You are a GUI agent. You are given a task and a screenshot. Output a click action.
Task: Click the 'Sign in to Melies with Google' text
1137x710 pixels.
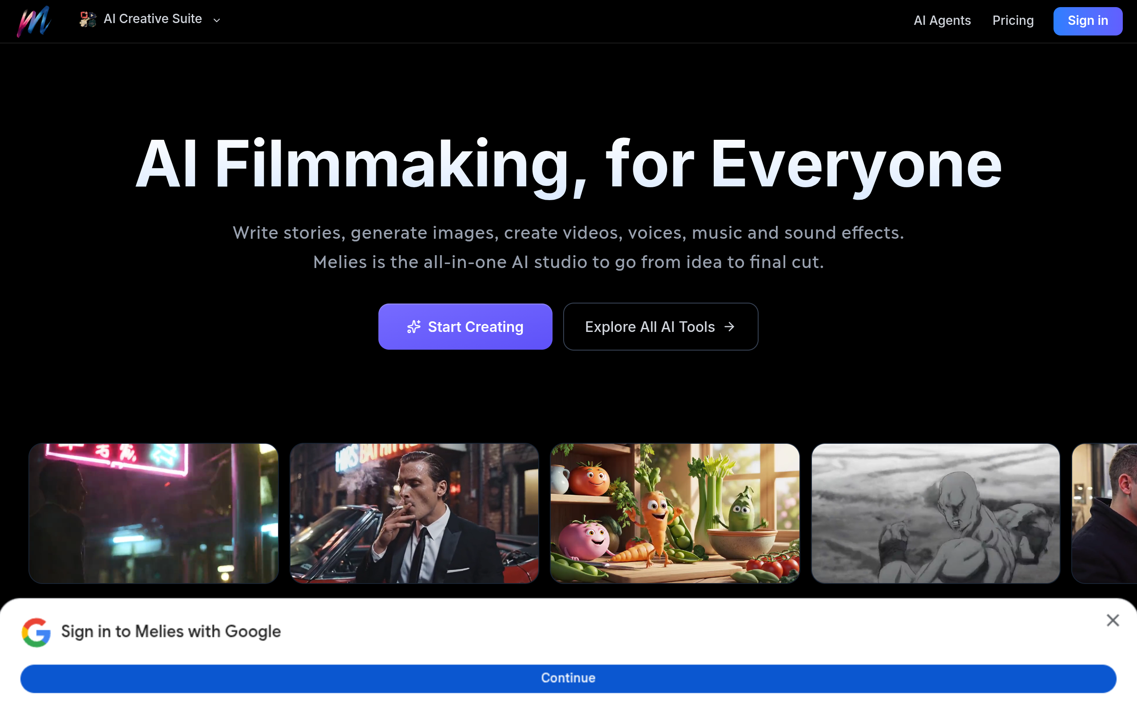[x=171, y=631]
